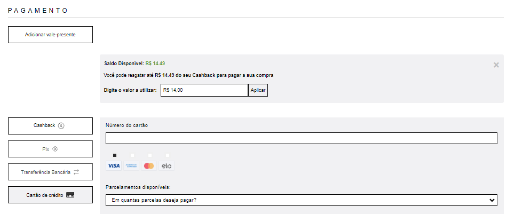Select the radio button above Mastercard
This screenshot has width=507, height=214.
pyautogui.click(x=149, y=155)
